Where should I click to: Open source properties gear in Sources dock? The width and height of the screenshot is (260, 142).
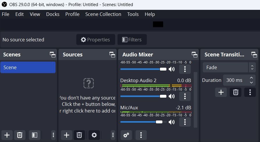tap(94, 135)
